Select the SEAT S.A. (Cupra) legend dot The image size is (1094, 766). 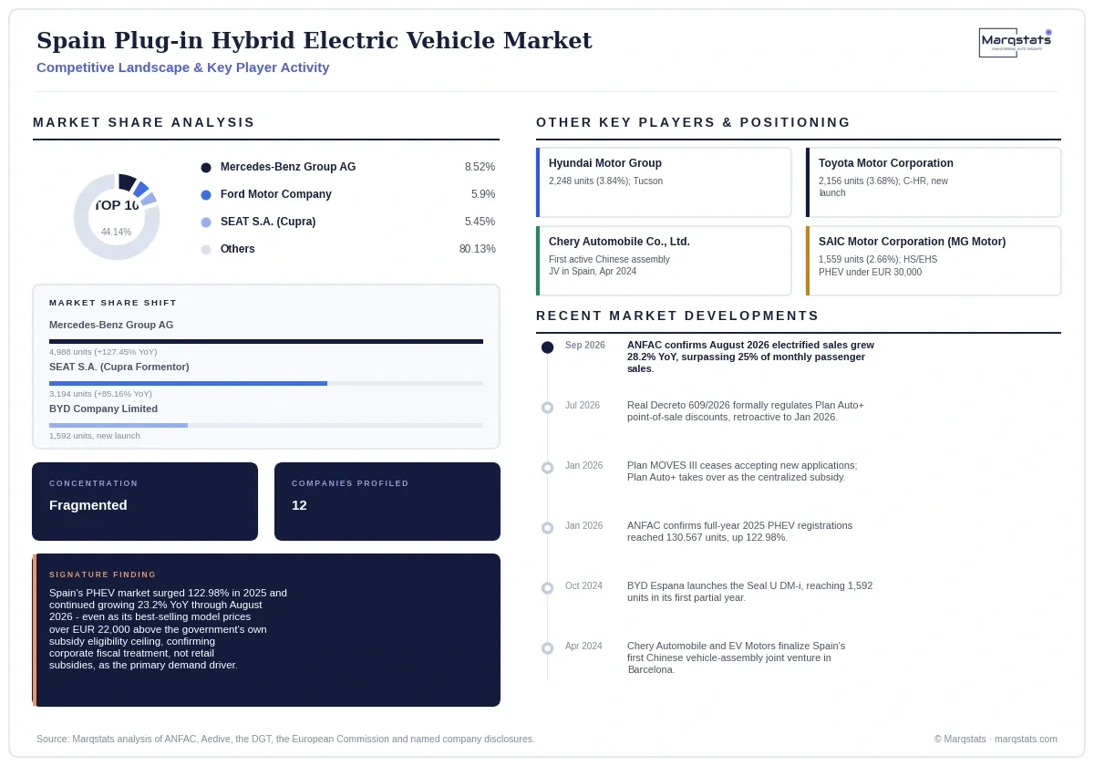point(206,223)
